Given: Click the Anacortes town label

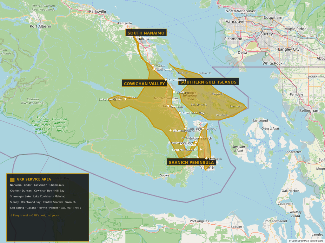Looking at the screenshot, I should pyautogui.click(x=294, y=152).
